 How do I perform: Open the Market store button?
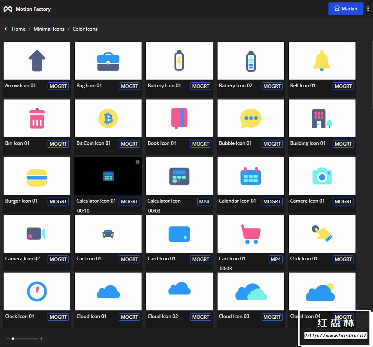pyautogui.click(x=346, y=9)
